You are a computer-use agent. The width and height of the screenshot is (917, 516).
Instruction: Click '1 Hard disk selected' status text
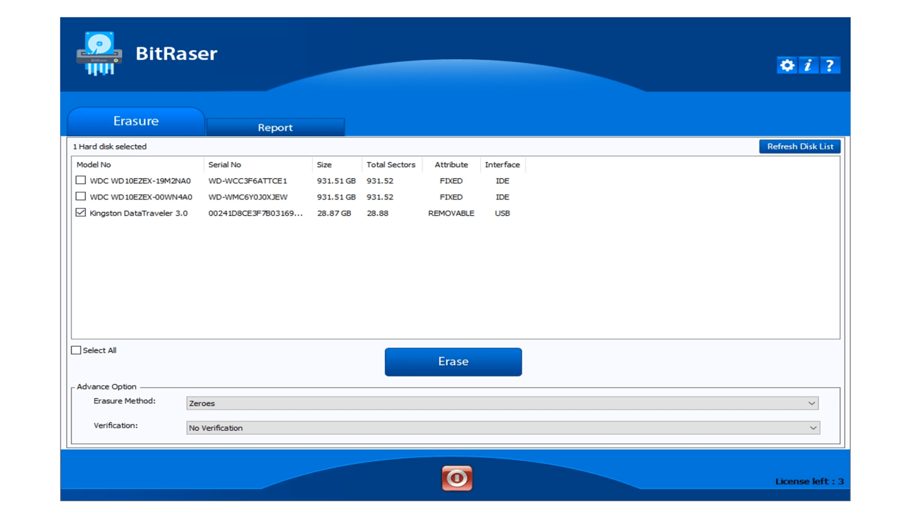tap(110, 146)
